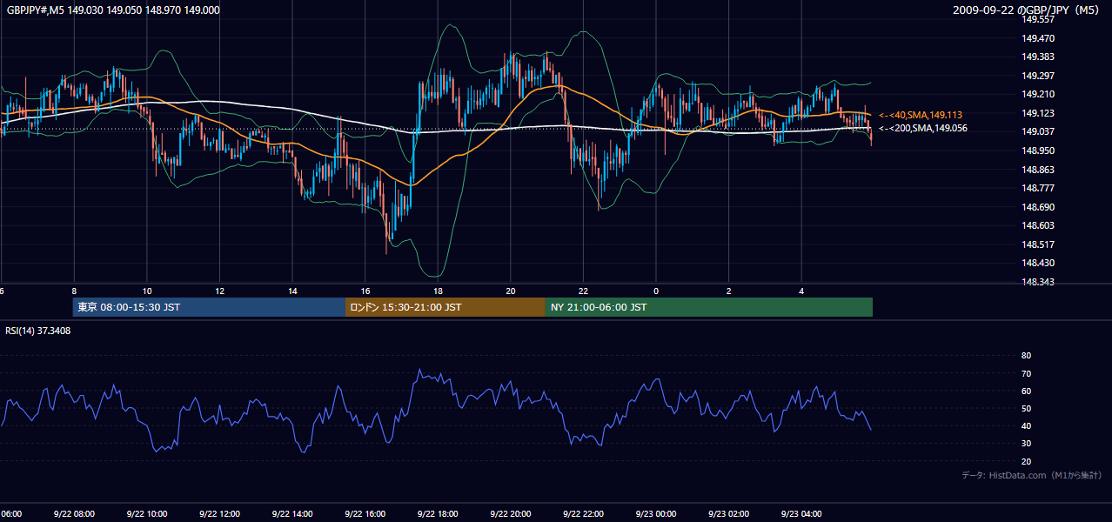Click the RSI(14) 37.3408 indicator label
The height and width of the screenshot is (522, 1112).
[38, 331]
